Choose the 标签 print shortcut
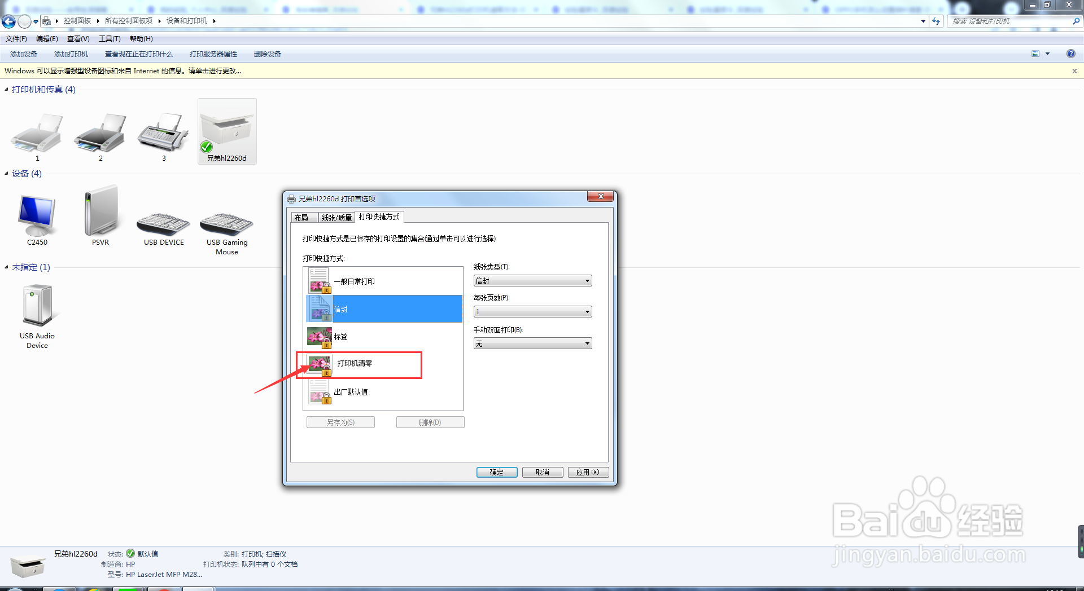Viewport: 1084px width, 591px height. click(x=384, y=337)
